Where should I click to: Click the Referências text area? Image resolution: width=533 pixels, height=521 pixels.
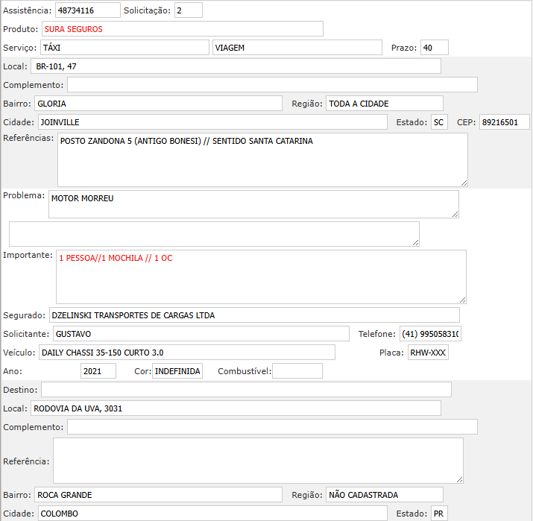262,160
